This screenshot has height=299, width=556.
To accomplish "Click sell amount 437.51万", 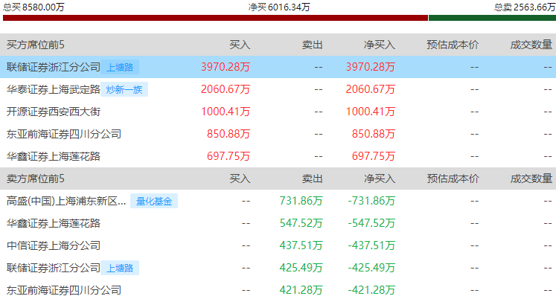I will point(301,245).
